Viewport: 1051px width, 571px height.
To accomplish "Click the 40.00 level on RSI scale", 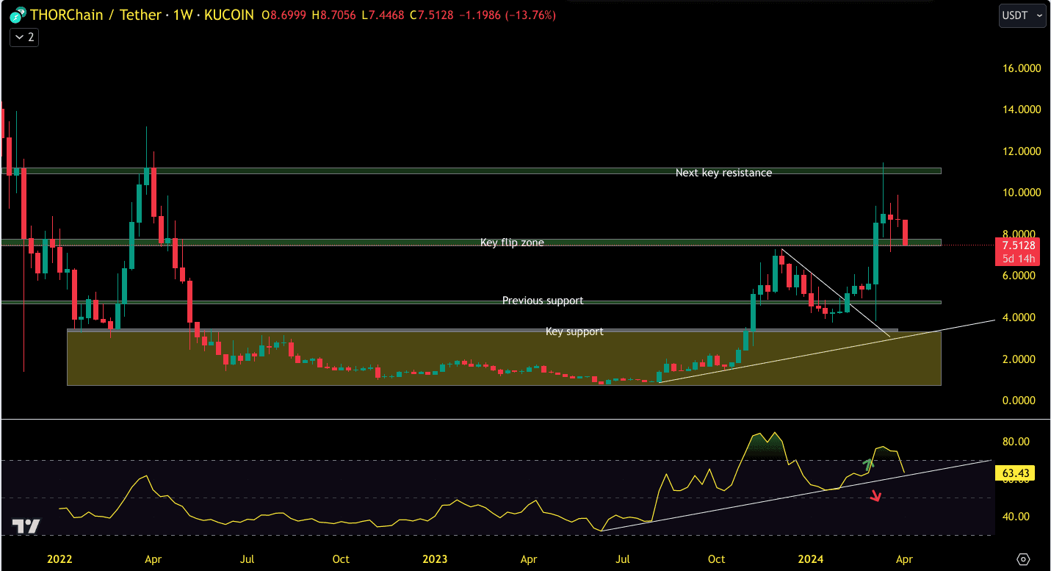I will pos(1017,517).
